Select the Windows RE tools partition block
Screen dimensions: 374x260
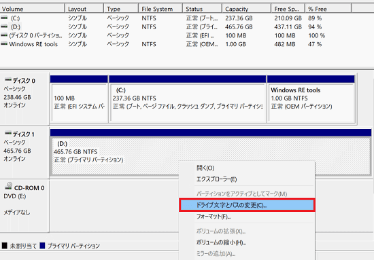(x=311, y=99)
